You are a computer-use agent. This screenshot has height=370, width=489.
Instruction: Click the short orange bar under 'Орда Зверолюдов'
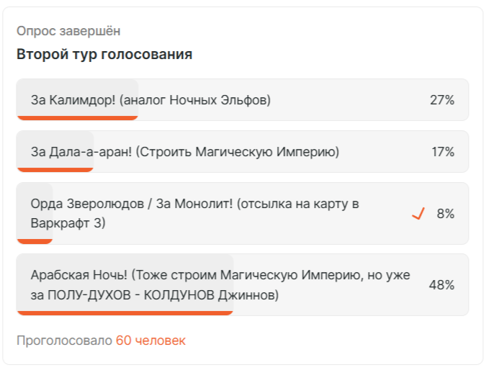coord(35,242)
